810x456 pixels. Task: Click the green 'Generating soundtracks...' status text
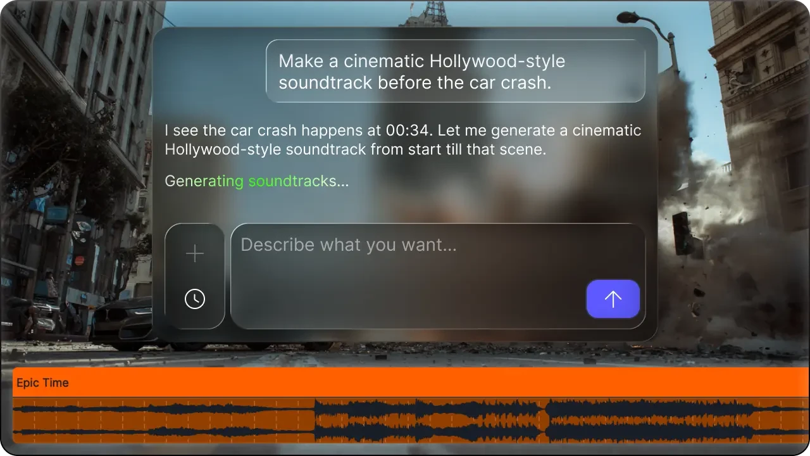(x=256, y=181)
